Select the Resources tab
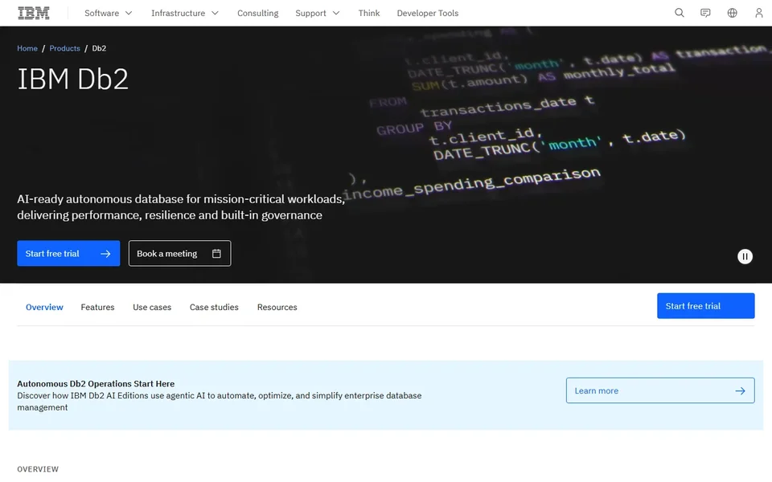 [x=277, y=307]
